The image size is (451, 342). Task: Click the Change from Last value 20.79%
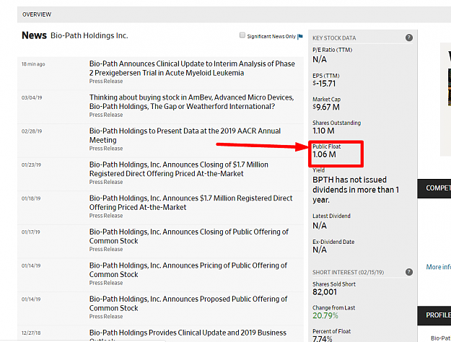click(325, 315)
